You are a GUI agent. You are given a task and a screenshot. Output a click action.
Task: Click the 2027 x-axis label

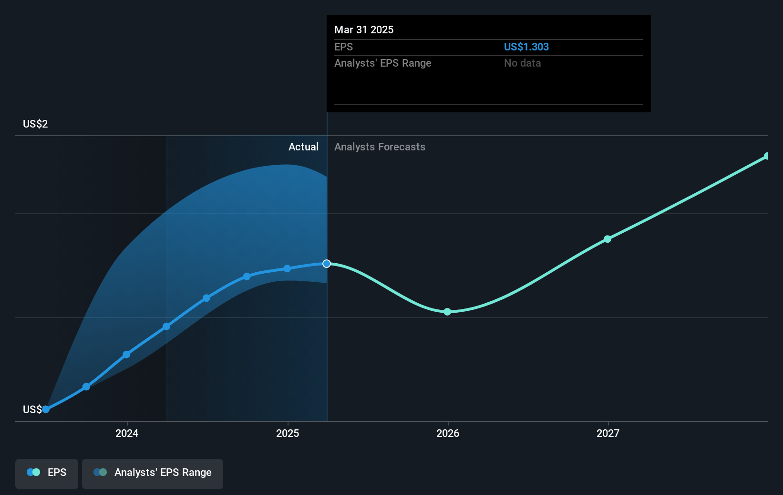608,433
